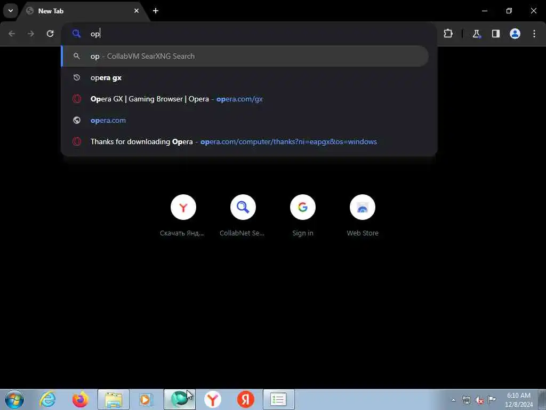The image size is (546, 410).
Task: Open the clock showing 6:10 AM
Action: (x=519, y=400)
